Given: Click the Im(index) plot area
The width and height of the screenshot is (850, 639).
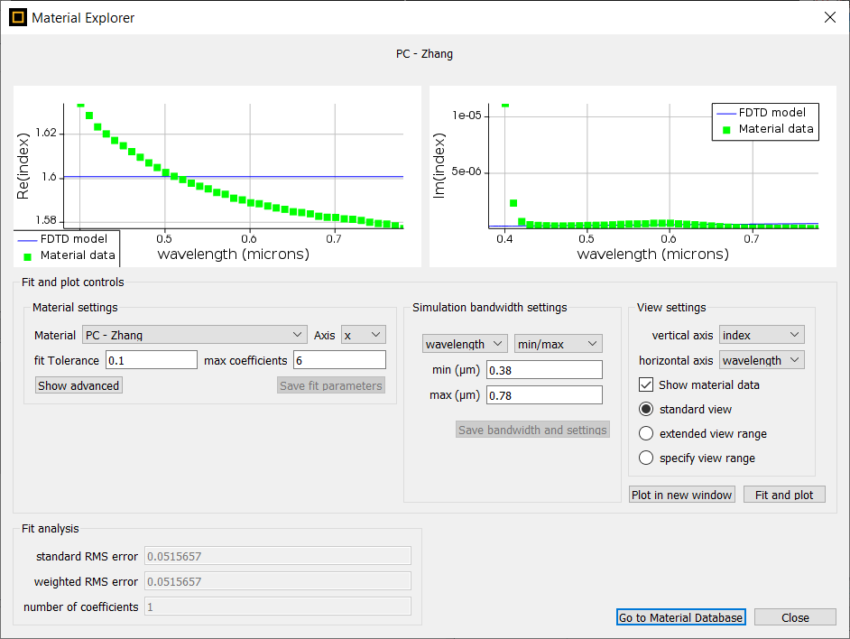Looking at the screenshot, I should [x=653, y=166].
